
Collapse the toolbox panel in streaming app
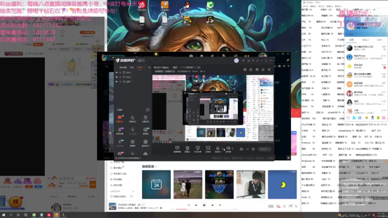(x=148, y=110)
